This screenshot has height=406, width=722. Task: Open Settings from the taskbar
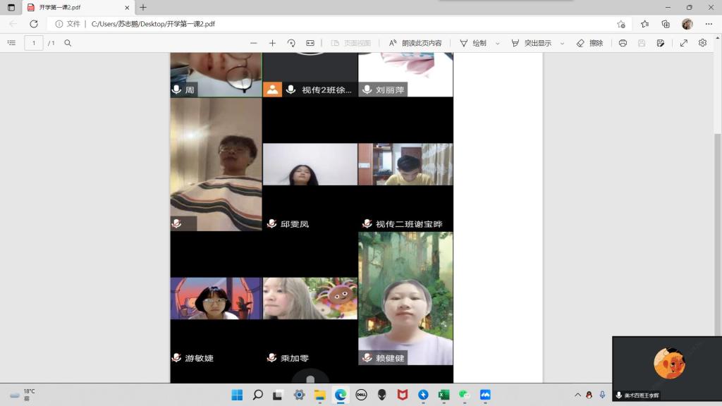(x=299, y=395)
